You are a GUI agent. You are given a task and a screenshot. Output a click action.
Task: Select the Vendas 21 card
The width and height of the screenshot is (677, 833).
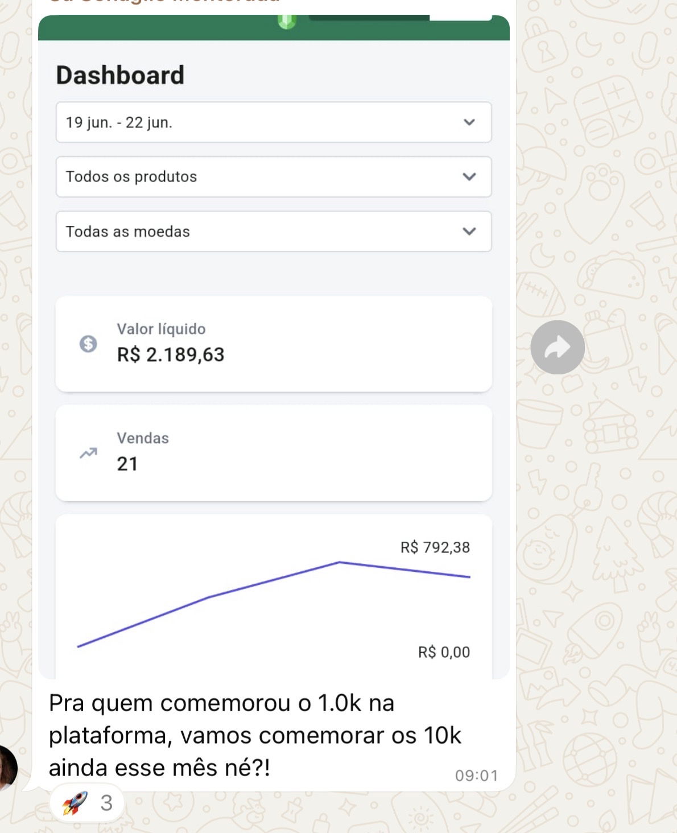[274, 453]
